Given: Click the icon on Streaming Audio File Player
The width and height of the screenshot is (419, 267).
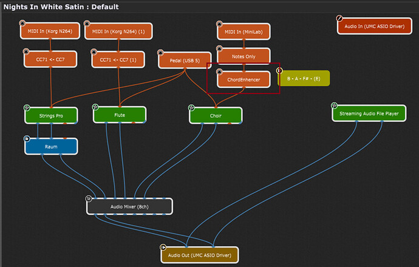Looking at the screenshot, I should [x=335, y=106].
